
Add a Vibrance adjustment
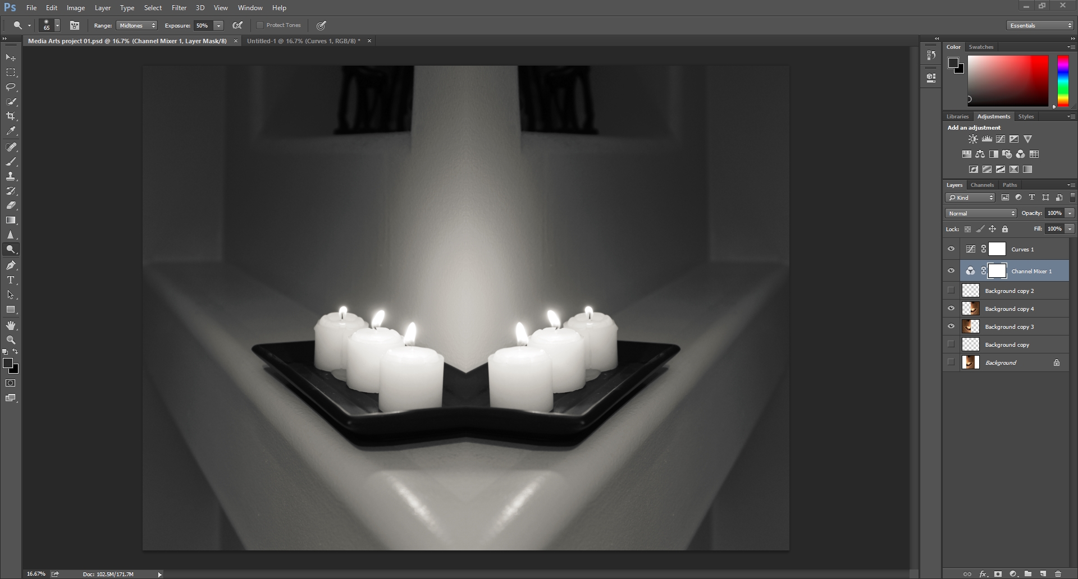coord(1027,139)
